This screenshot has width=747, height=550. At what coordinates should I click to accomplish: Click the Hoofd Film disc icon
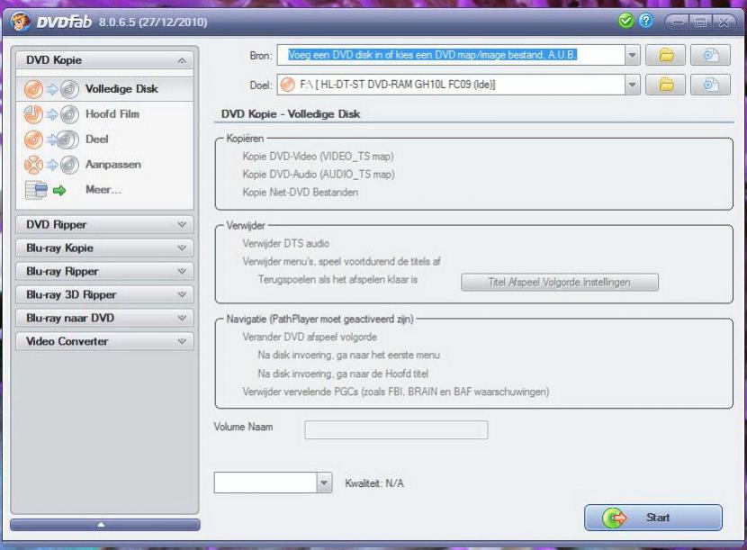click(x=51, y=114)
